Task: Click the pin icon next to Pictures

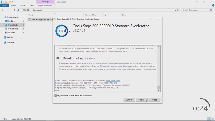Action: point(23,32)
